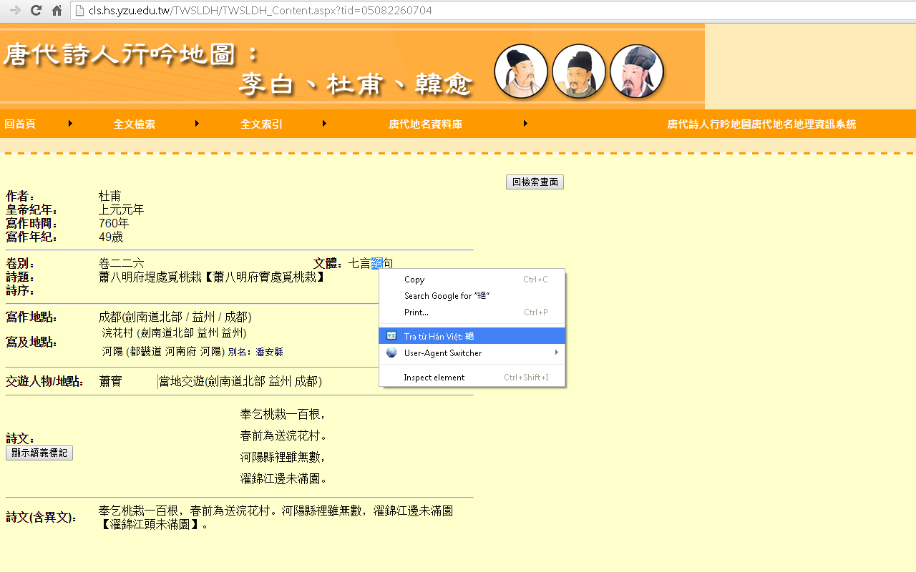
Task: Open Du Fu middle portrait thumbnail
Action: [x=579, y=71]
